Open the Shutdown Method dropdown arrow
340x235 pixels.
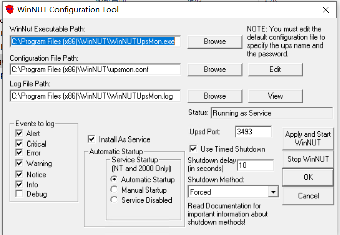pos(273,192)
